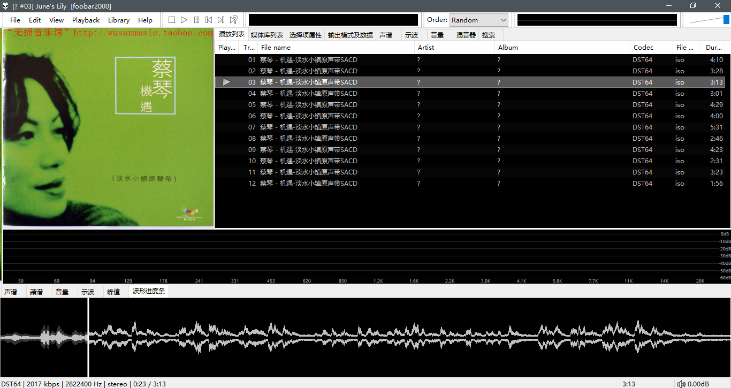
Task: Switch to the 媒体库列表 tab
Action: point(266,35)
